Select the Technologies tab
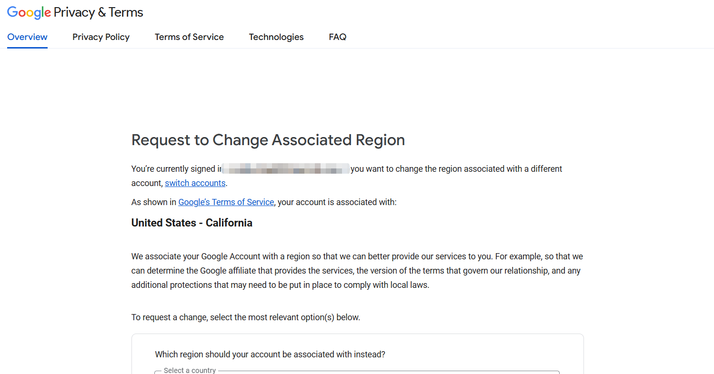Screen dimensions: 714x374 click(276, 37)
